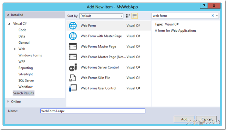Expand the Web tree node
This screenshot has height=130, width=226.
[15, 49]
